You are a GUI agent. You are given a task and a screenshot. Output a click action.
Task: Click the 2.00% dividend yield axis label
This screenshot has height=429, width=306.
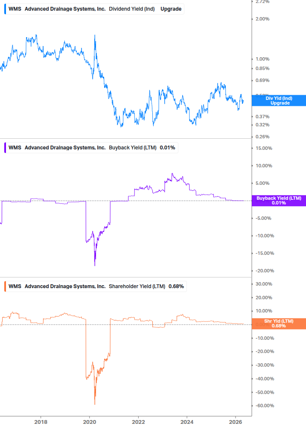click(x=262, y=19)
